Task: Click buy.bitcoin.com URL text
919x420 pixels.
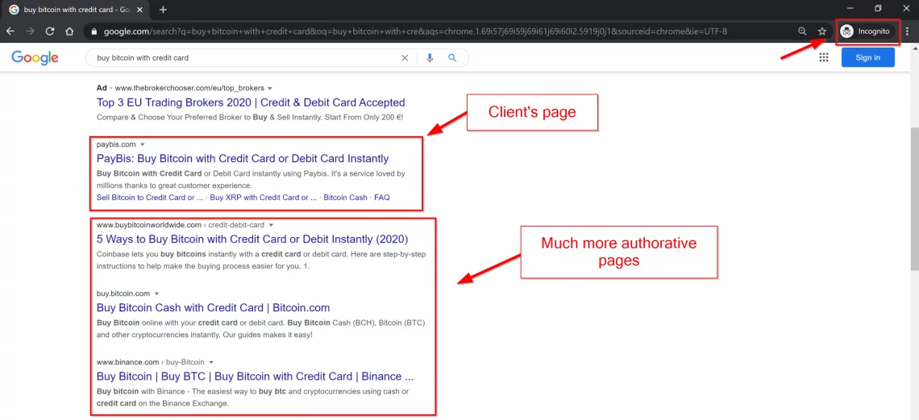Action: click(x=123, y=293)
